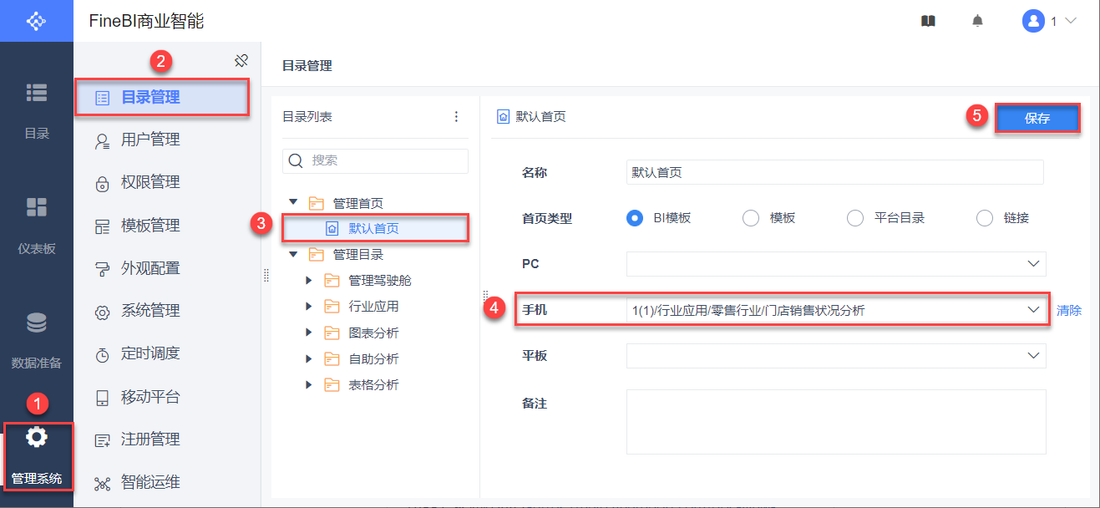Open 用户管理 in the side menu
The height and width of the screenshot is (508, 1100).
[150, 140]
